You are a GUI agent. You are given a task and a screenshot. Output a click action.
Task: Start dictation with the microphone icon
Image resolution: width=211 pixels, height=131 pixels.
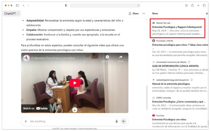click(x=117, y=121)
